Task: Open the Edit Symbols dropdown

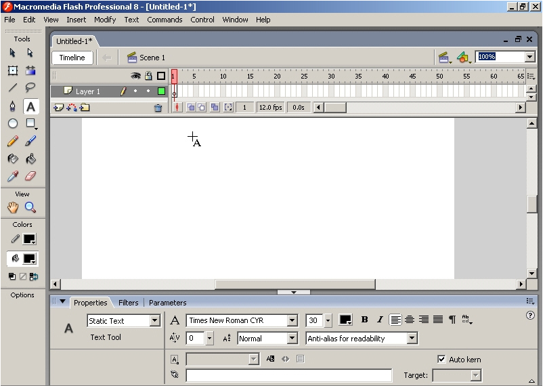Action: pyautogui.click(x=464, y=58)
